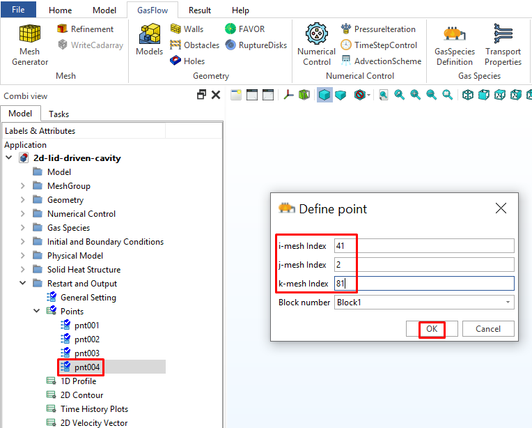Open Numerical Control settings
The height and width of the screenshot is (428, 532).
point(316,45)
